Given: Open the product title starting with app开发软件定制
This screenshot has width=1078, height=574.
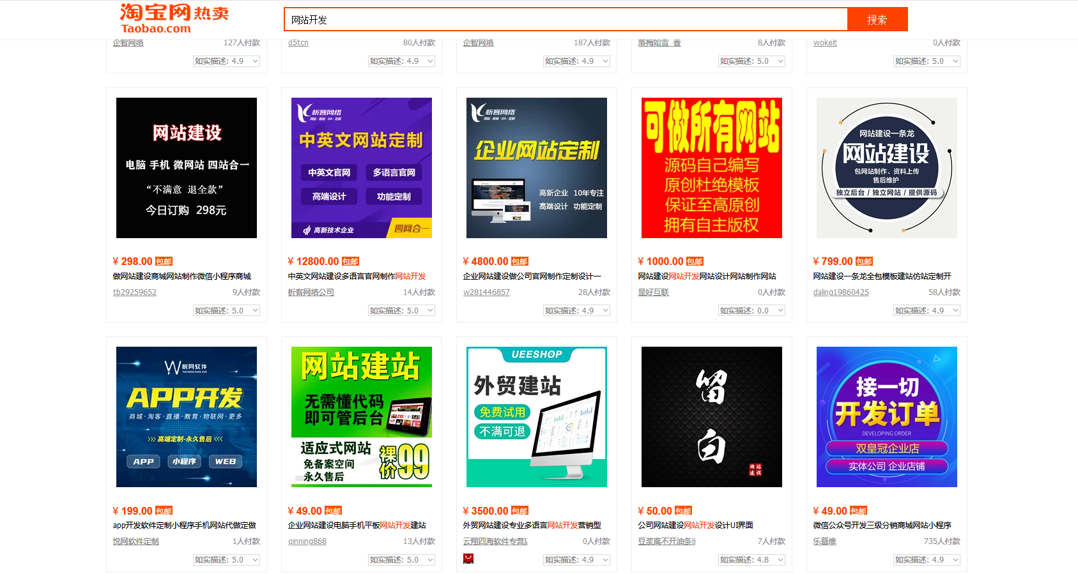Looking at the screenshot, I should (x=185, y=525).
